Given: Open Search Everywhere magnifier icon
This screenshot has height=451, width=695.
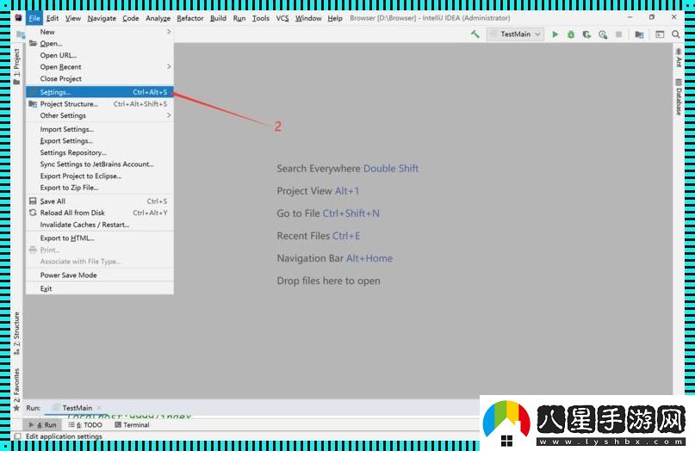Looking at the screenshot, I should click(x=675, y=34).
